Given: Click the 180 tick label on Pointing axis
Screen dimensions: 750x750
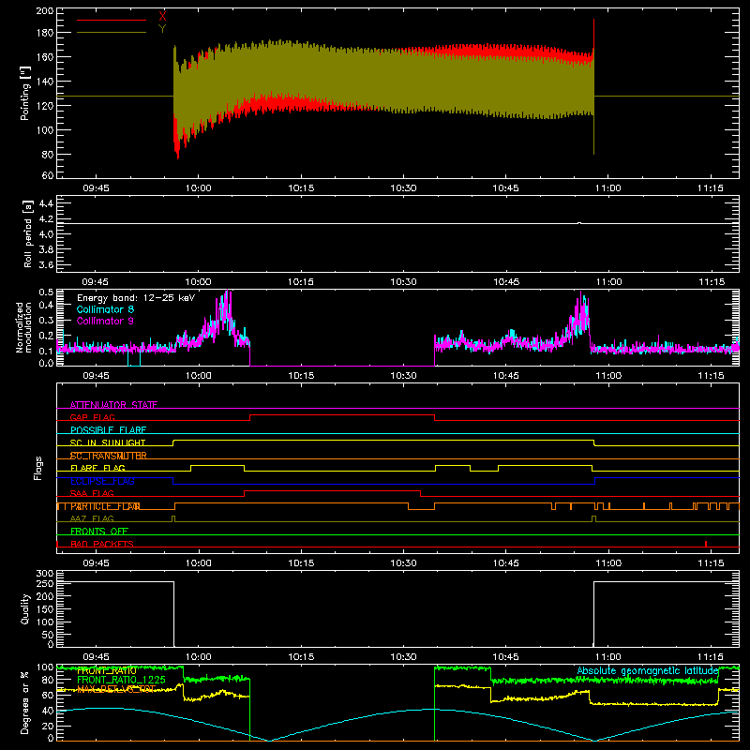Looking at the screenshot, I should coord(45,33).
